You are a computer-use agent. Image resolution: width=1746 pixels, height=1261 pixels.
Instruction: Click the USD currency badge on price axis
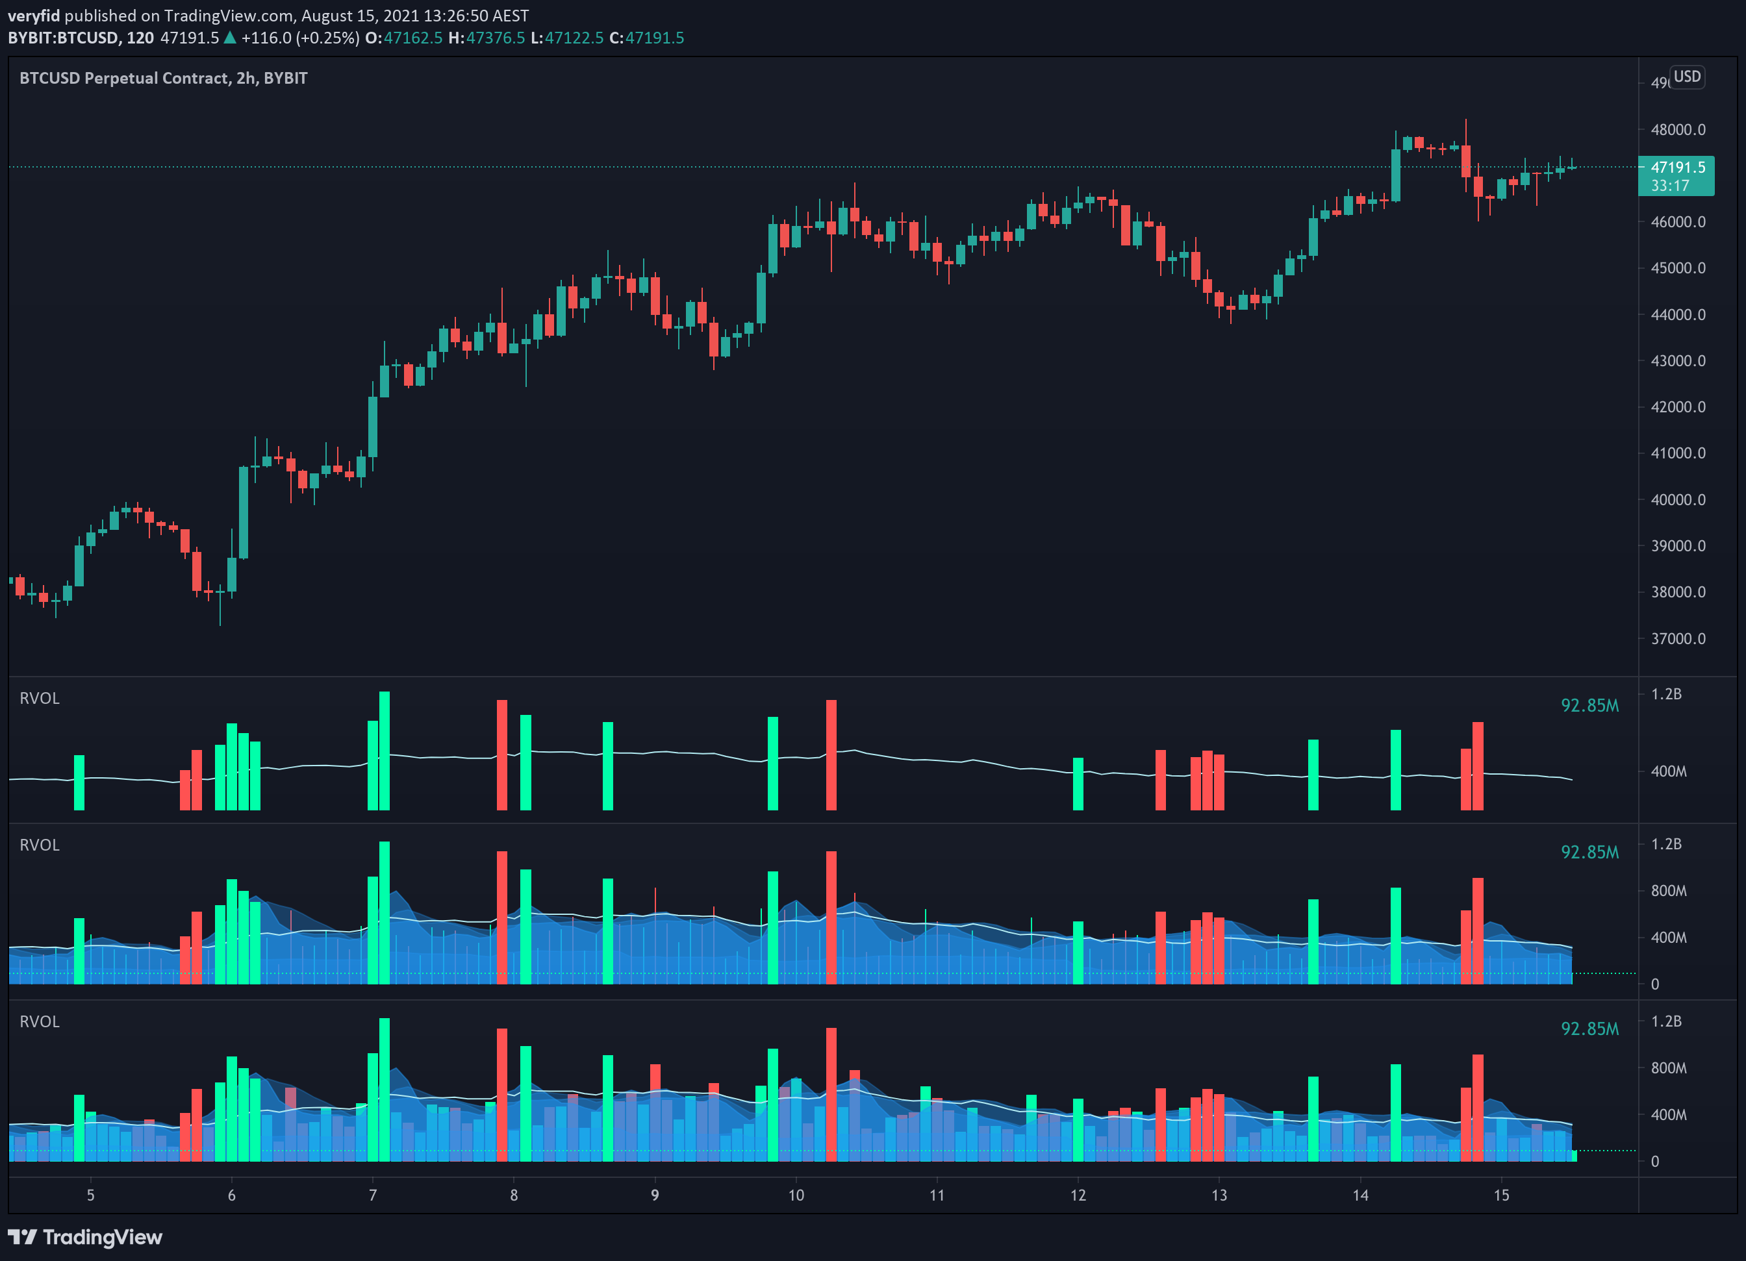point(1687,77)
